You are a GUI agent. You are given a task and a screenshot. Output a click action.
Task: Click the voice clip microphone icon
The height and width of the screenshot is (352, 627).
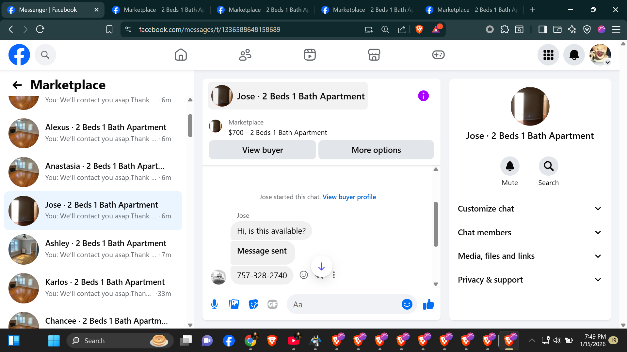[214, 304]
